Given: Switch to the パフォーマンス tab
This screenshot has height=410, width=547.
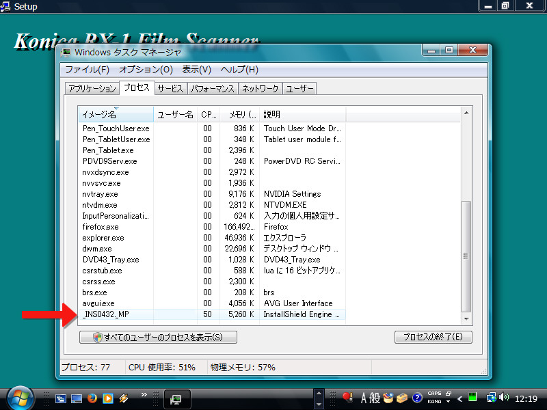Looking at the screenshot, I should 213,89.
